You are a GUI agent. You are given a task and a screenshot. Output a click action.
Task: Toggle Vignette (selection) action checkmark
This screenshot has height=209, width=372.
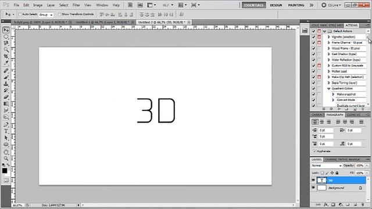click(x=313, y=37)
